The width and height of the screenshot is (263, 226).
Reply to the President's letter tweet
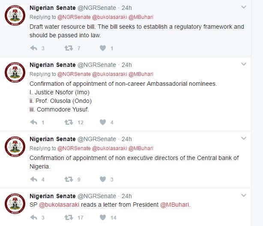click(x=34, y=218)
